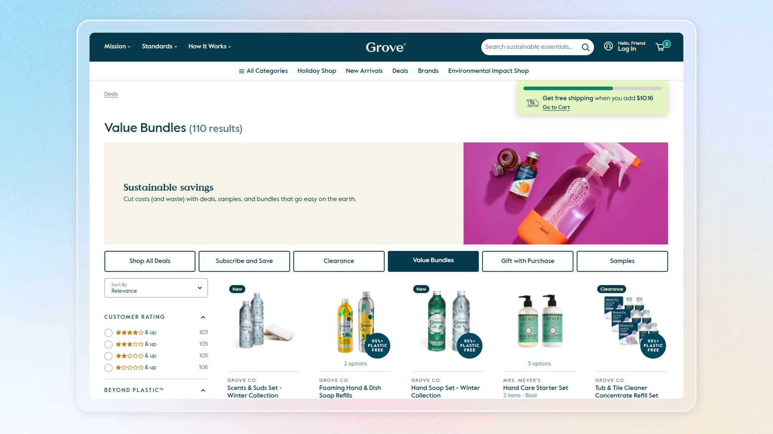
Task: Click the Foaming Hand & Dish Soap image
Action: [355, 321]
